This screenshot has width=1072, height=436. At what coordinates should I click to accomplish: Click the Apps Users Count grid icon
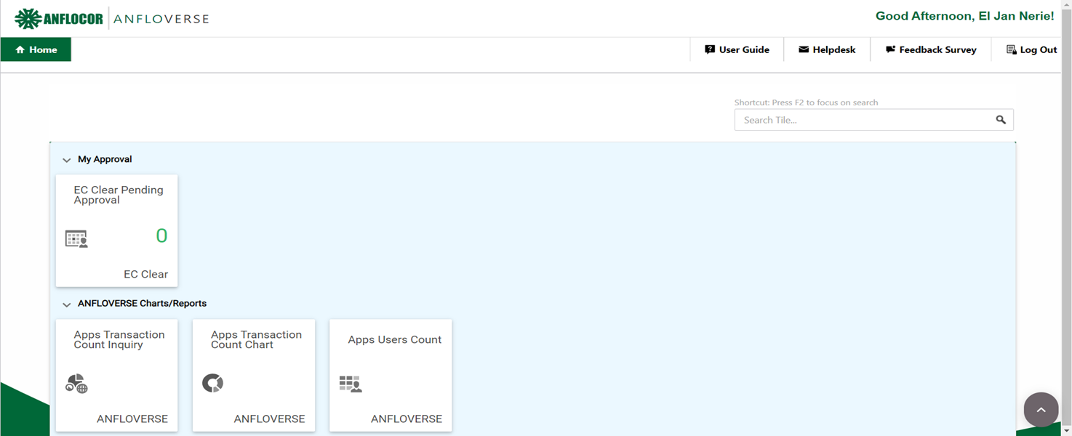[x=351, y=384]
